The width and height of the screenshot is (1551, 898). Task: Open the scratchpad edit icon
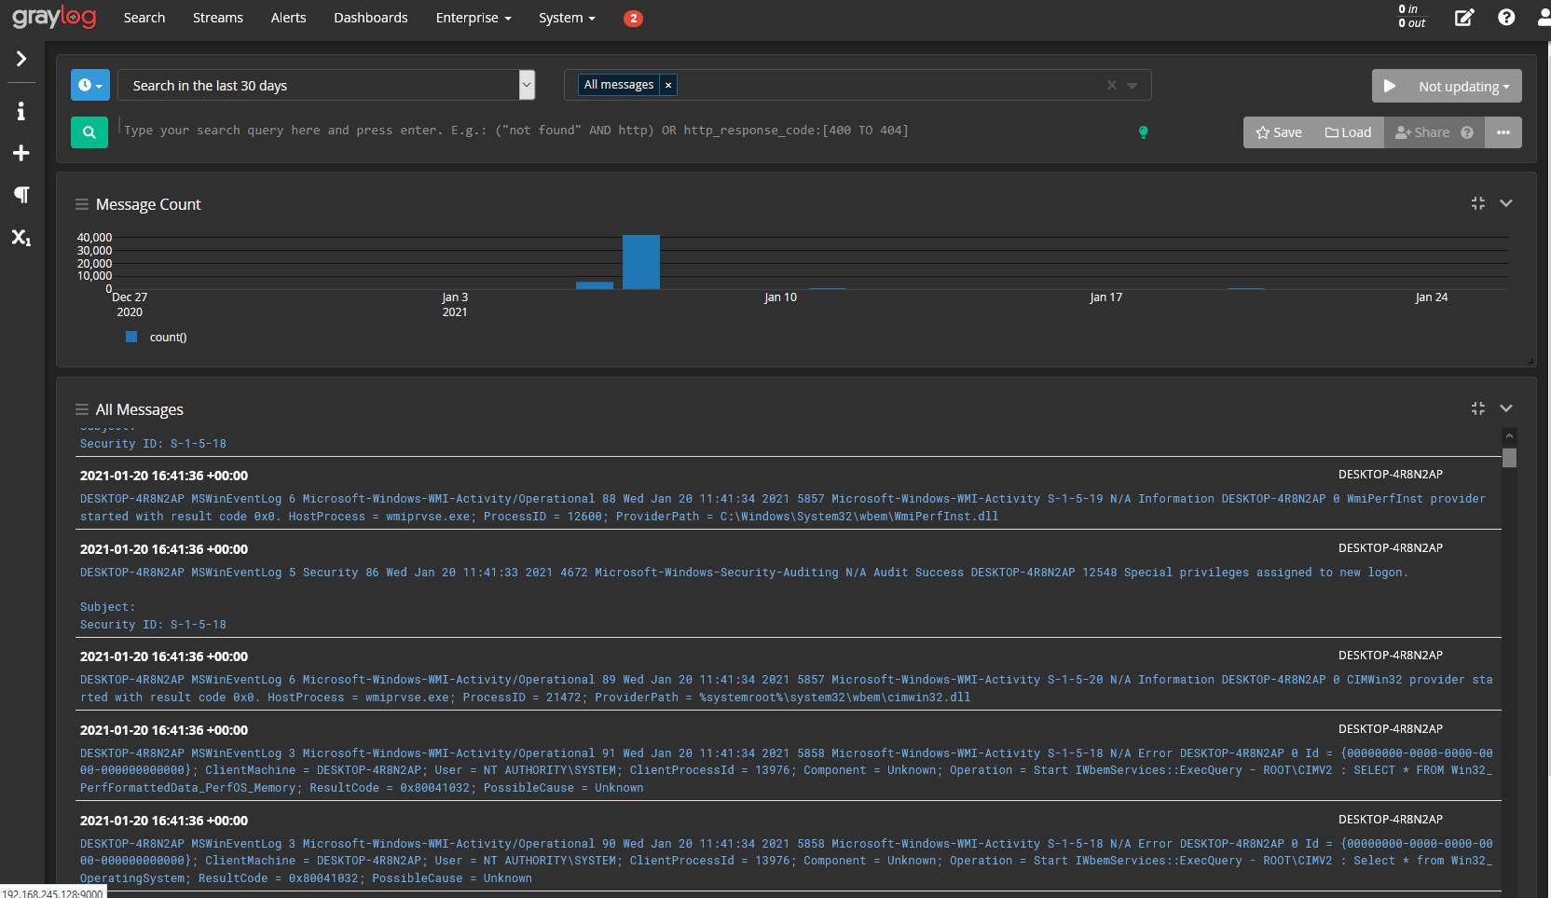(1464, 18)
